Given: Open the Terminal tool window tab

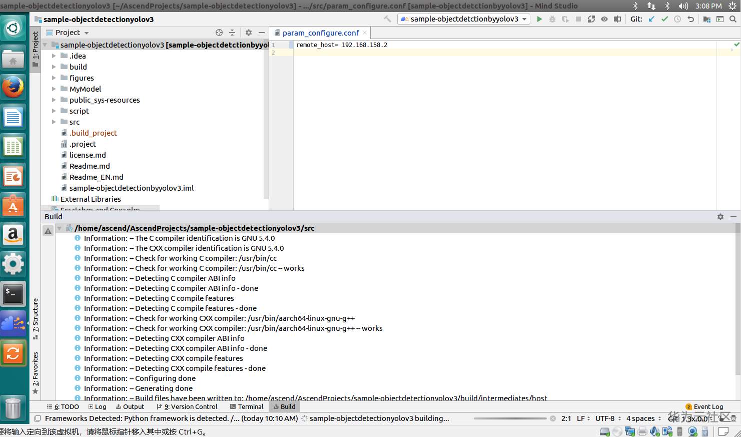Looking at the screenshot, I should coord(247,407).
